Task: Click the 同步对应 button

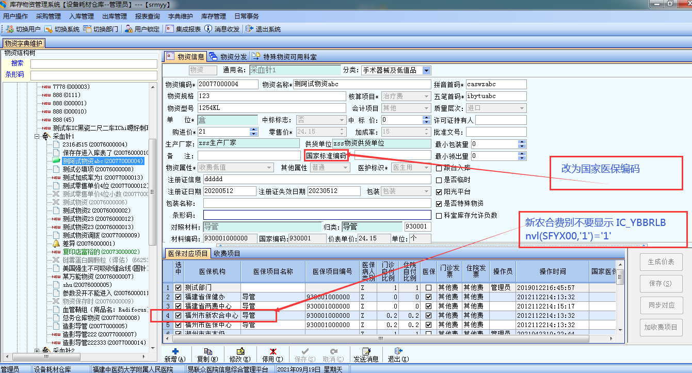Action: pyautogui.click(x=661, y=305)
